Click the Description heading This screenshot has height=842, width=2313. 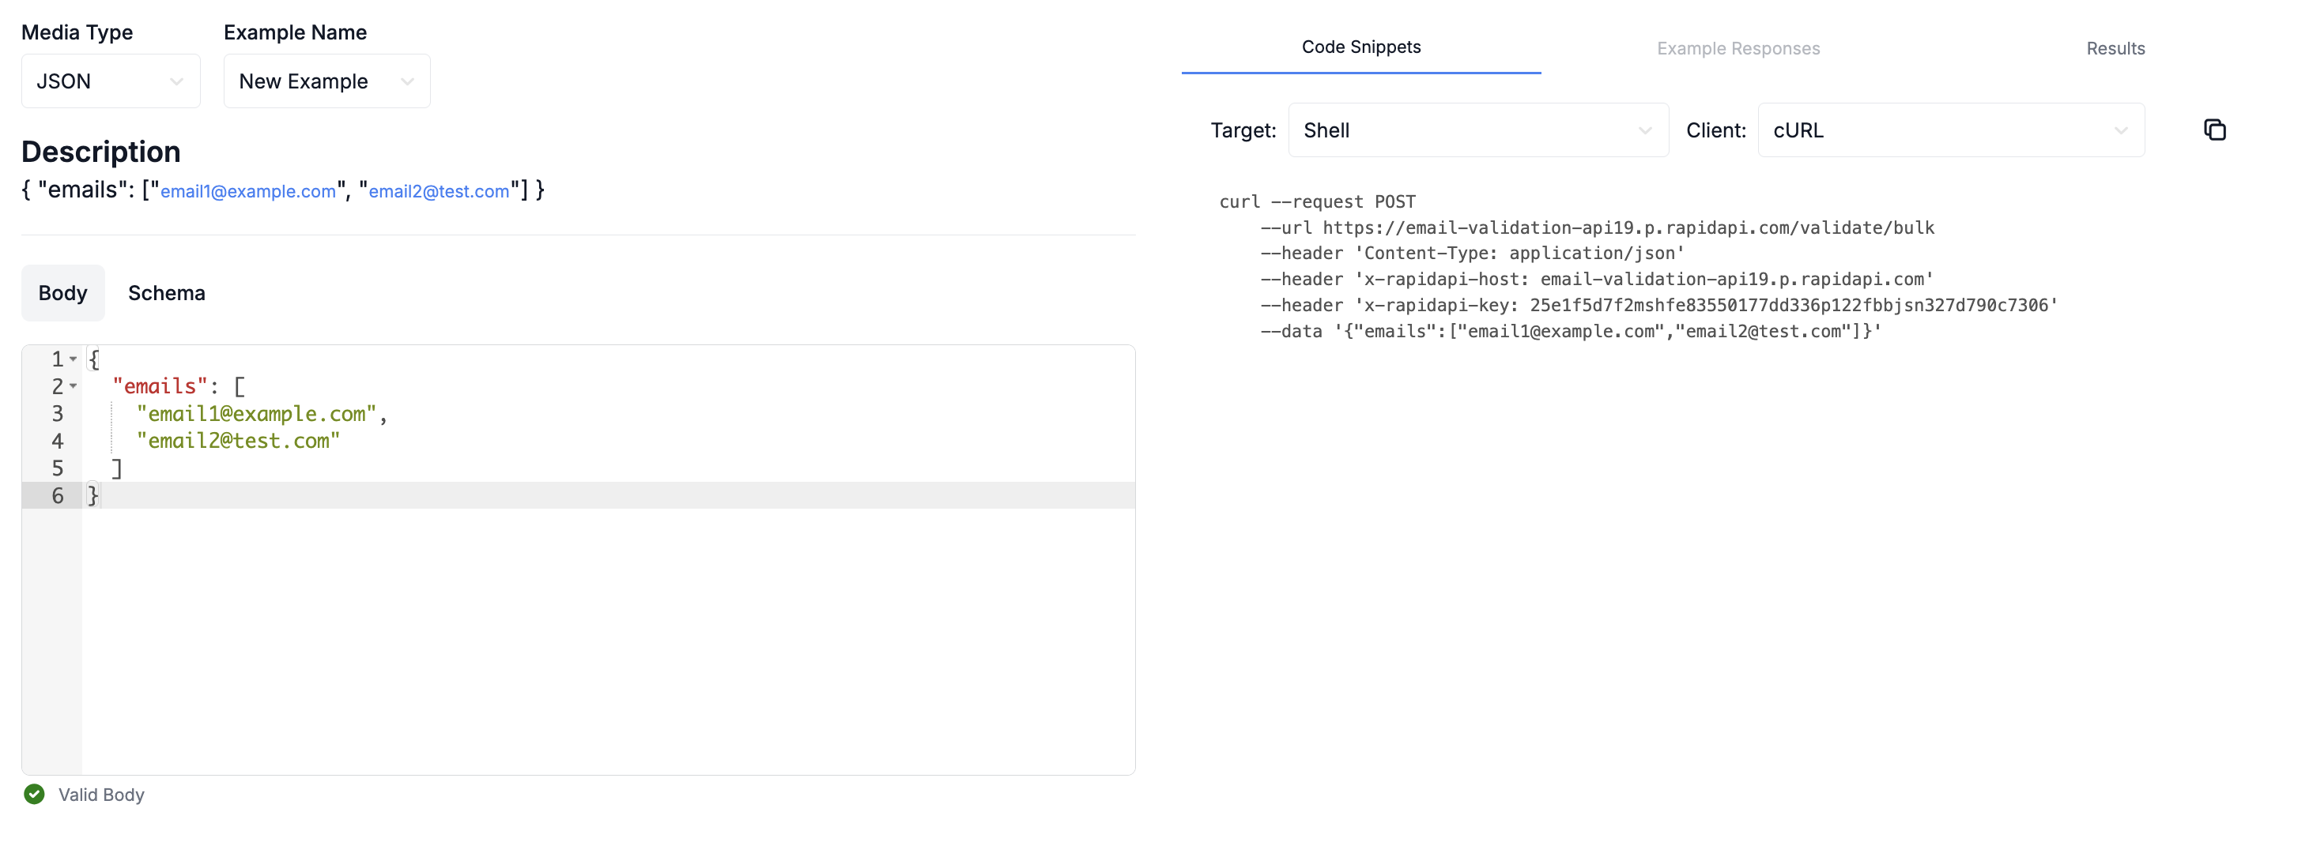click(x=100, y=151)
